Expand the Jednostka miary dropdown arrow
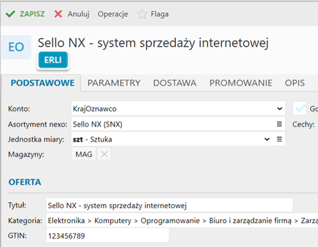This screenshot has height=247, width=318. click(267, 139)
